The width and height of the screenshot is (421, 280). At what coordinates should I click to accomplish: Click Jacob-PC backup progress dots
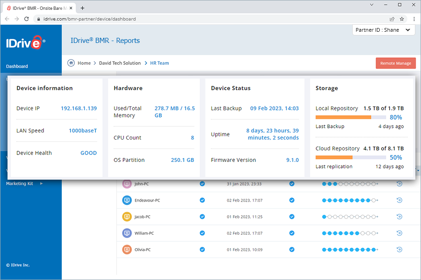(350, 217)
